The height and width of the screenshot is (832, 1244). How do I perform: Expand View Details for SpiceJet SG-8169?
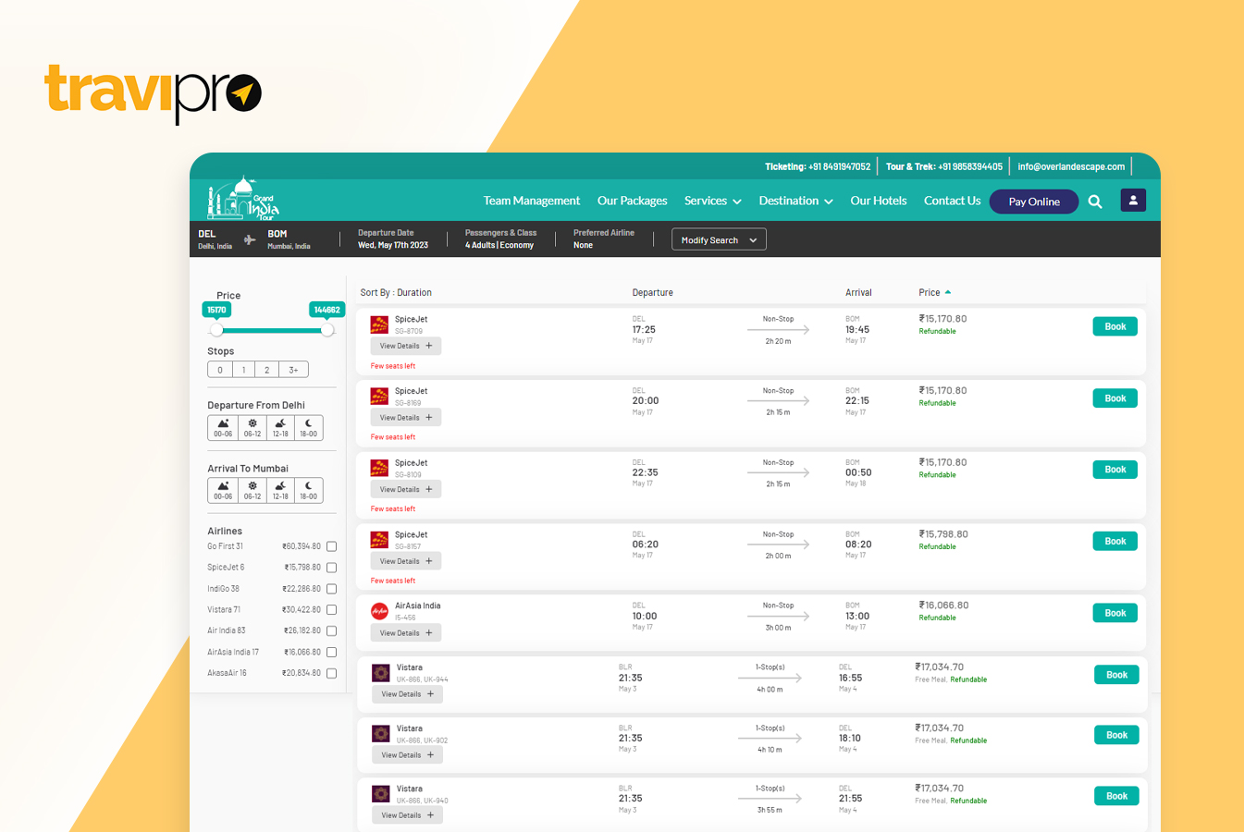[x=406, y=418]
